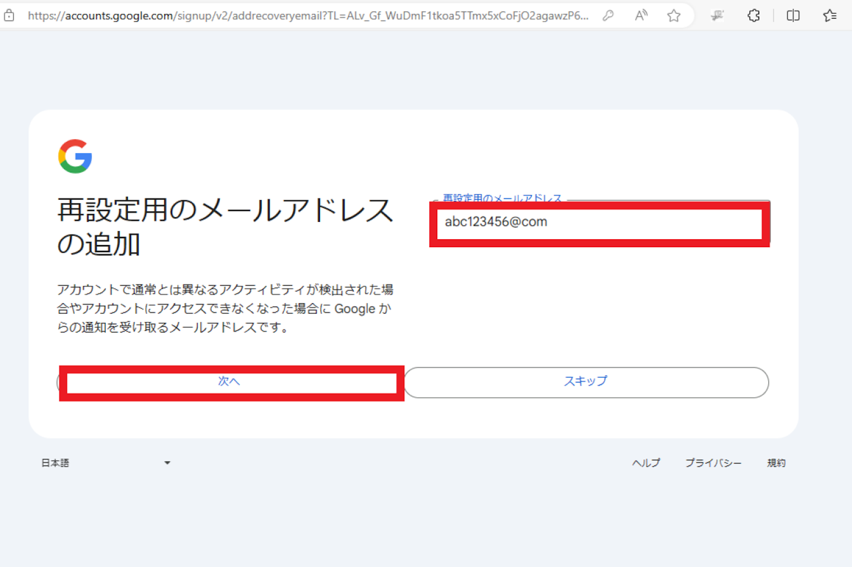Click the Google G logo

[x=75, y=156]
